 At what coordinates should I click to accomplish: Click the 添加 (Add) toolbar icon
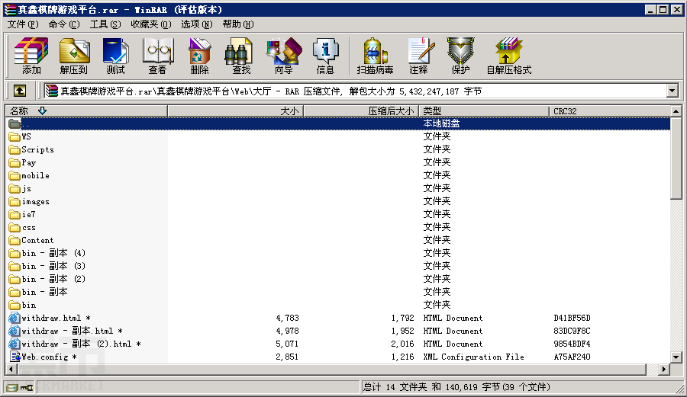click(31, 56)
